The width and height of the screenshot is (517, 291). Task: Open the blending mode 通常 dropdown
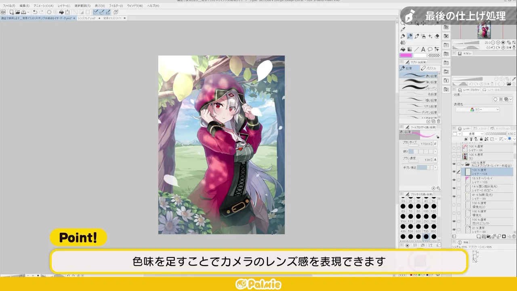(x=473, y=134)
